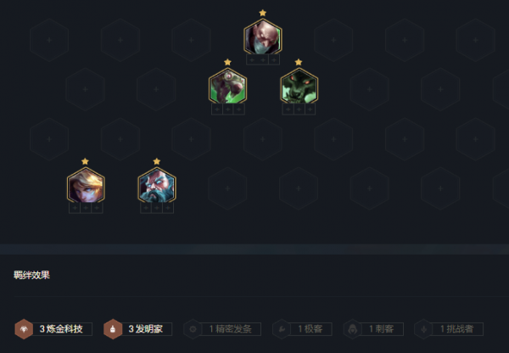Screen dimensions: 509x353
Task: Click the star above Ezreal
Action: [85, 161]
